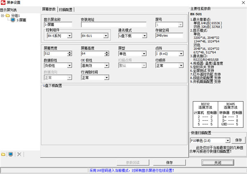Open the BX-5系列 controller series dropdown

[x=70, y=35]
